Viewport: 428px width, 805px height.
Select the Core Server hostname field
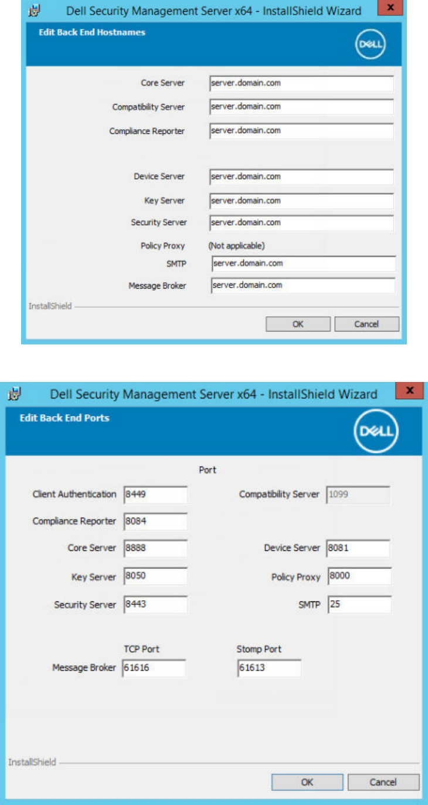coord(301,83)
